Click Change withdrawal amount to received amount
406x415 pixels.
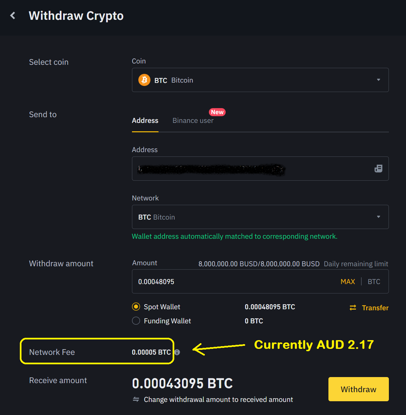pos(218,399)
